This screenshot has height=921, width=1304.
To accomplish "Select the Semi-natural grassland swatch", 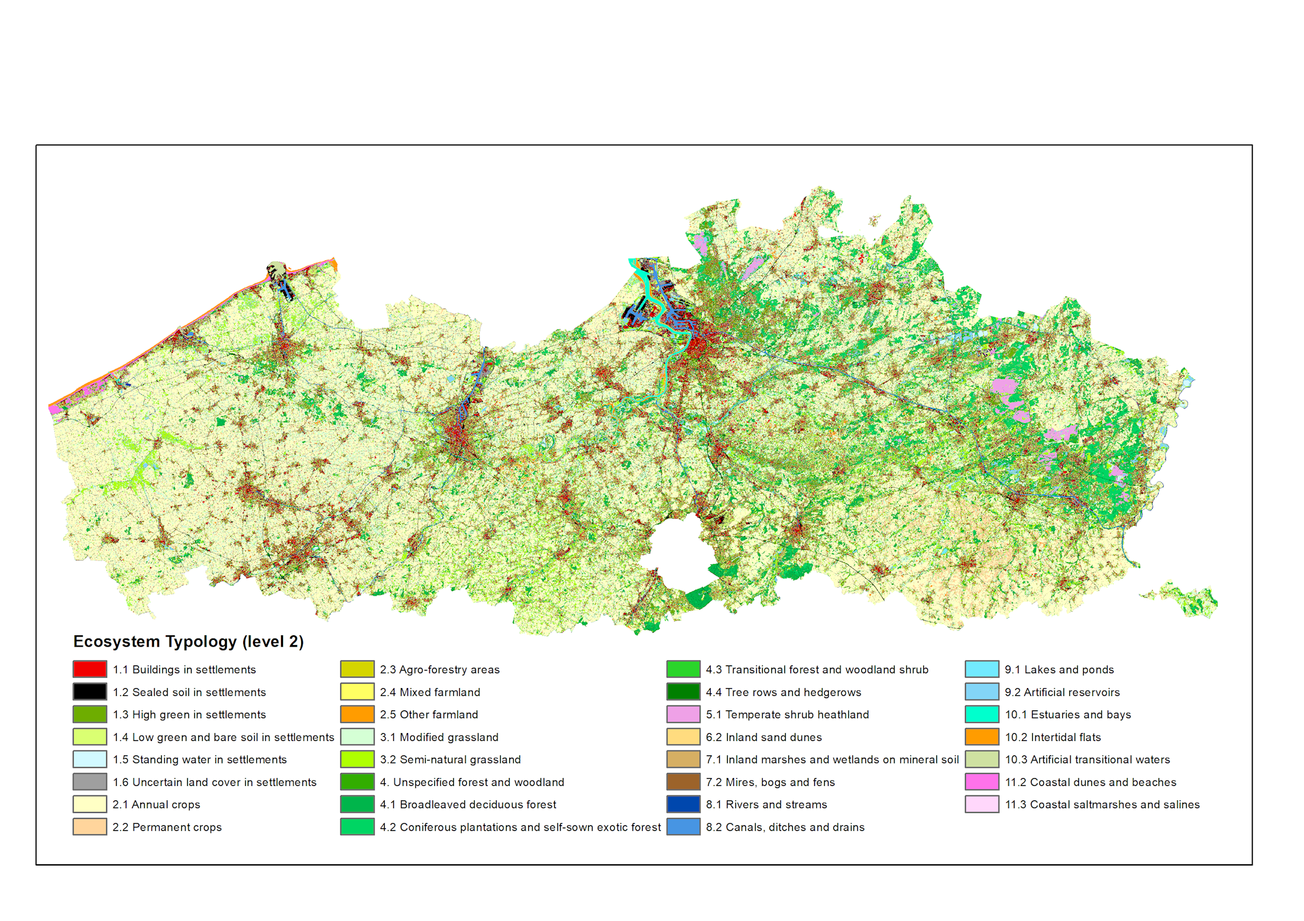I will 357,759.
